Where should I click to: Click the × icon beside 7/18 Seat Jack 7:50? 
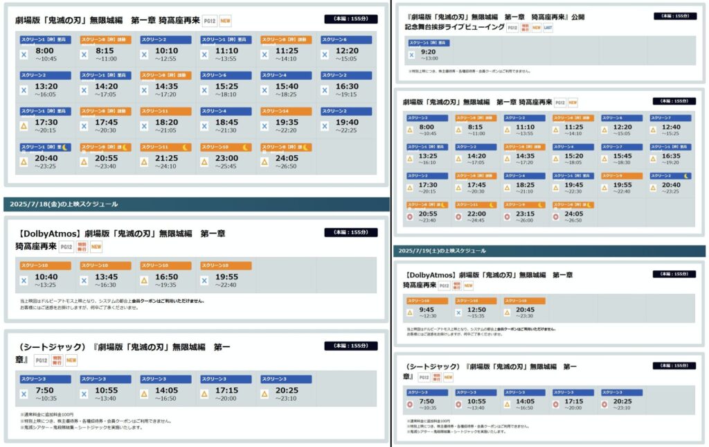coord(24,394)
